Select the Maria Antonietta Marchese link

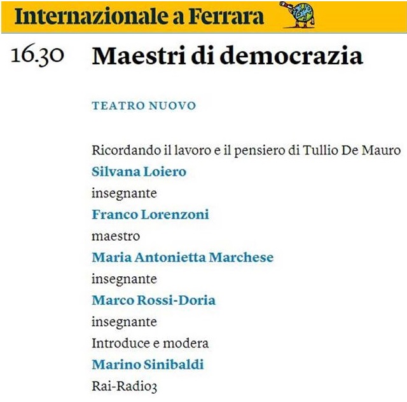pyautogui.click(x=183, y=257)
